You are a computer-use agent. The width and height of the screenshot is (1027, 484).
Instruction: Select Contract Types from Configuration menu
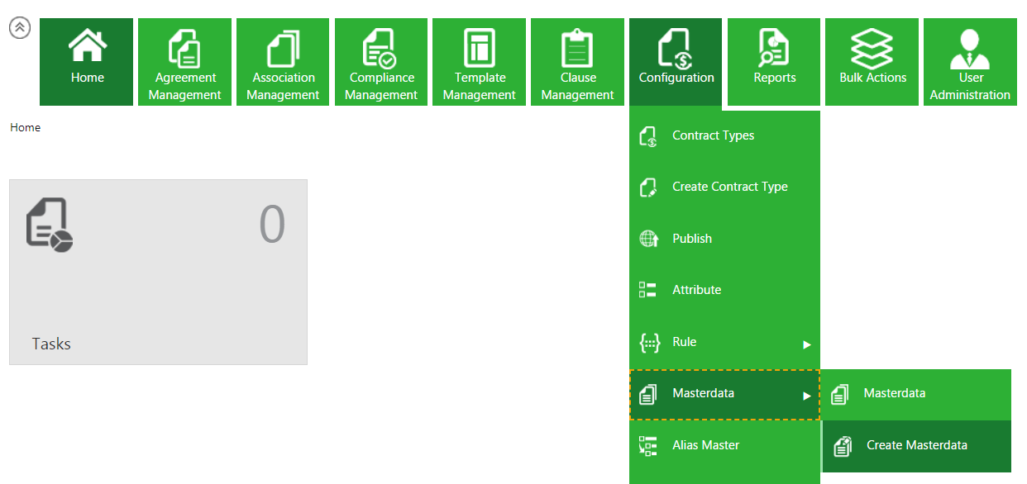click(x=713, y=135)
